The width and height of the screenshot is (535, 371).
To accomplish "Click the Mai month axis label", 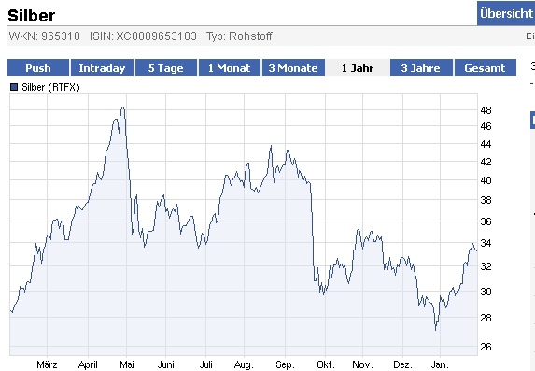I will [127, 364].
